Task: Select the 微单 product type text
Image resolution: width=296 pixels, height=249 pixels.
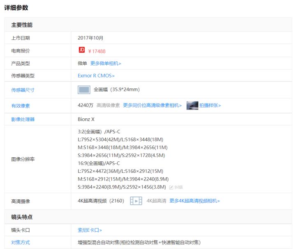Action: point(82,63)
